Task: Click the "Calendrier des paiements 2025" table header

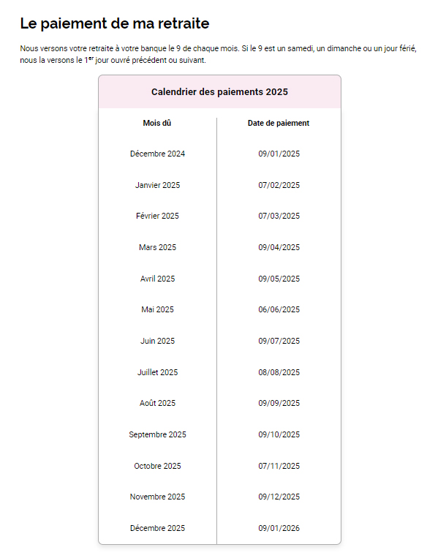Action: 219,92
